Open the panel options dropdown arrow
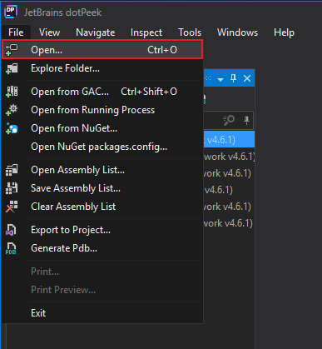322x349 pixels. [x=220, y=79]
